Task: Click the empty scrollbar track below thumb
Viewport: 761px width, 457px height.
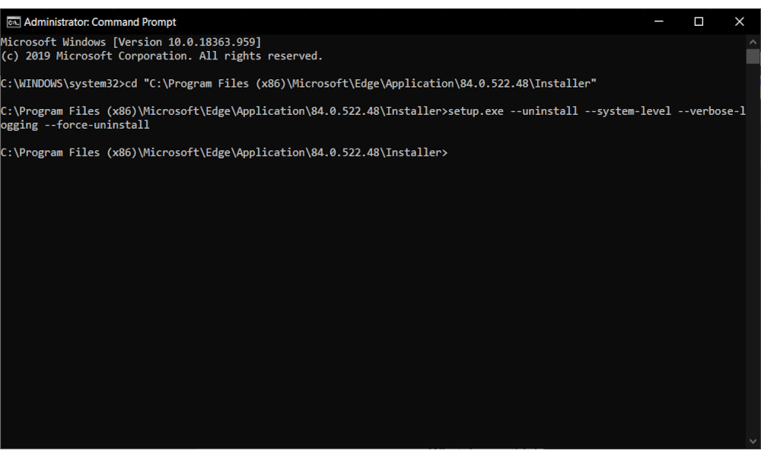Action: click(x=753, y=248)
